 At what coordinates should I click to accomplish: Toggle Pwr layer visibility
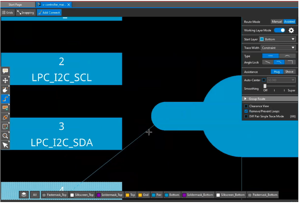tap(156, 195)
